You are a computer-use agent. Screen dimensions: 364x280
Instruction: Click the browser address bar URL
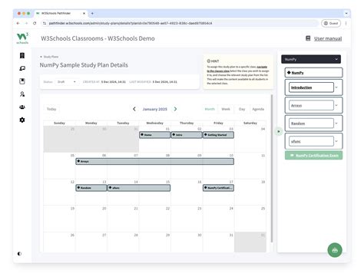(x=131, y=23)
